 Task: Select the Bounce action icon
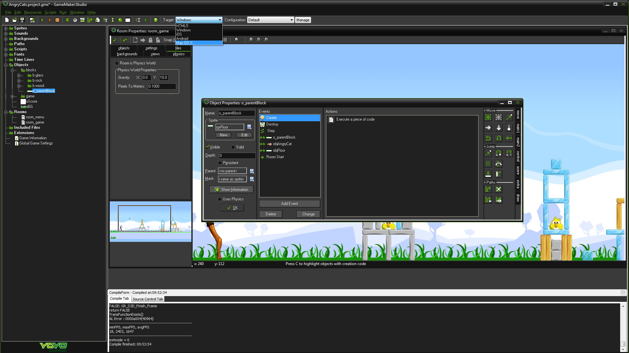pos(499,174)
